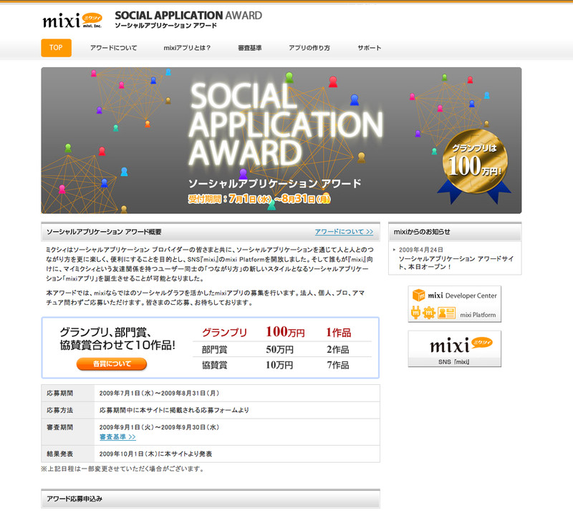The width and height of the screenshot is (573, 518).
Task: Select 審査基準 in the navigation bar
Action: coord(250,48)
